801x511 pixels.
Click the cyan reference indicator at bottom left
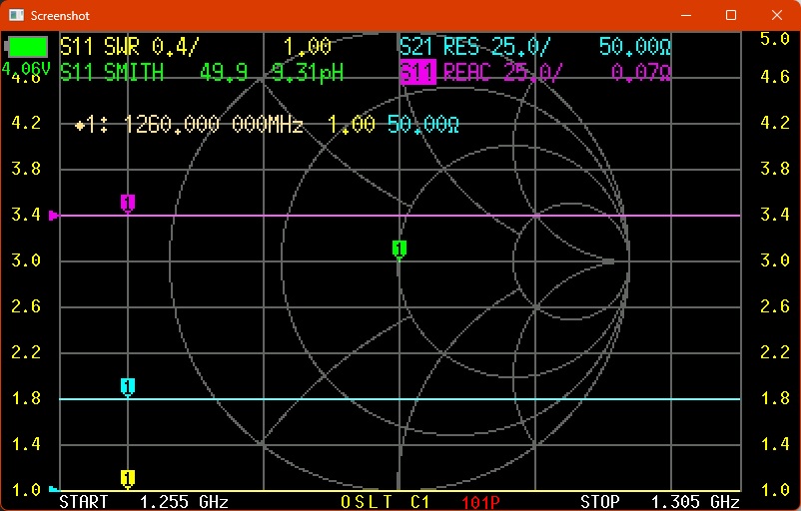(x=53, y=489)
